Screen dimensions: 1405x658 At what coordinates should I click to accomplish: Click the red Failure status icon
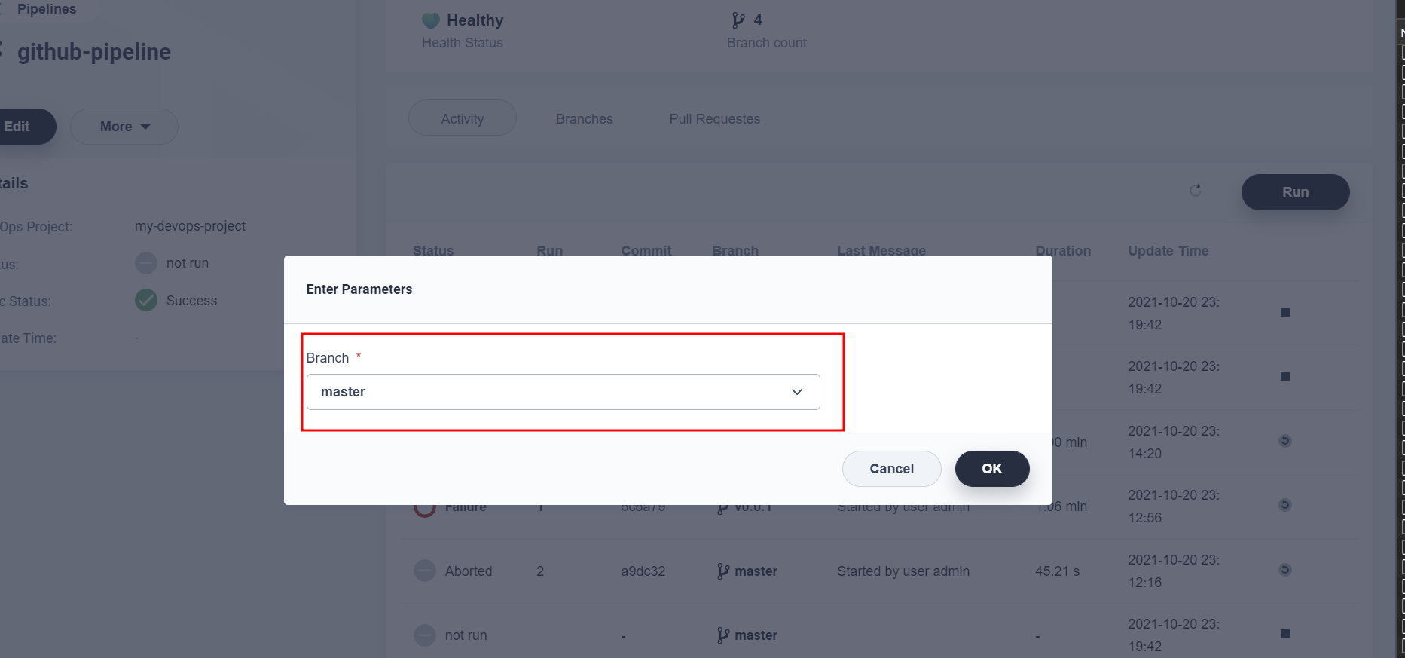[424, 506]
